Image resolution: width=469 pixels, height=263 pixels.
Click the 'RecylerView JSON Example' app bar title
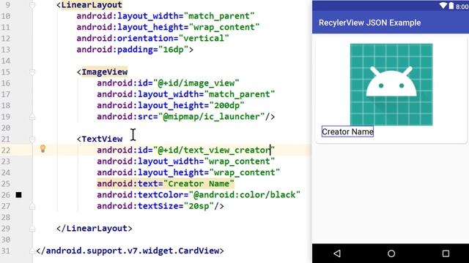coord(369,23)
